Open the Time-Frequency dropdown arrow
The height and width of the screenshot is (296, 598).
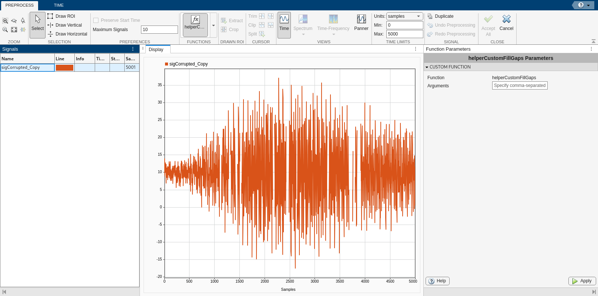tap(334, 35)
